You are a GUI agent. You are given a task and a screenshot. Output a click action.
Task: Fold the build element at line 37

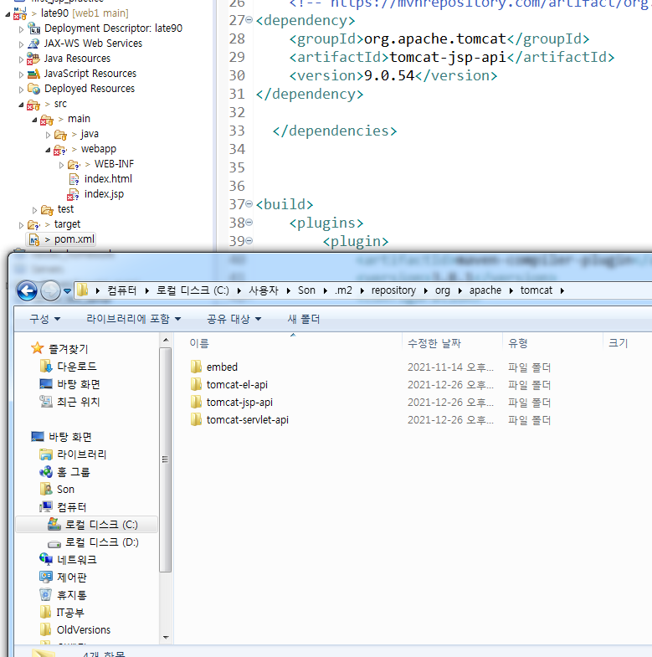249,204
